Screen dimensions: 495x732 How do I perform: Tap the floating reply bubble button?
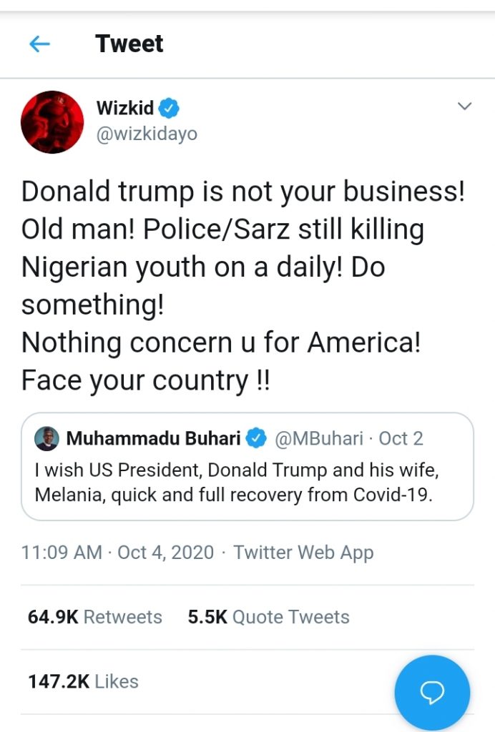432,691
